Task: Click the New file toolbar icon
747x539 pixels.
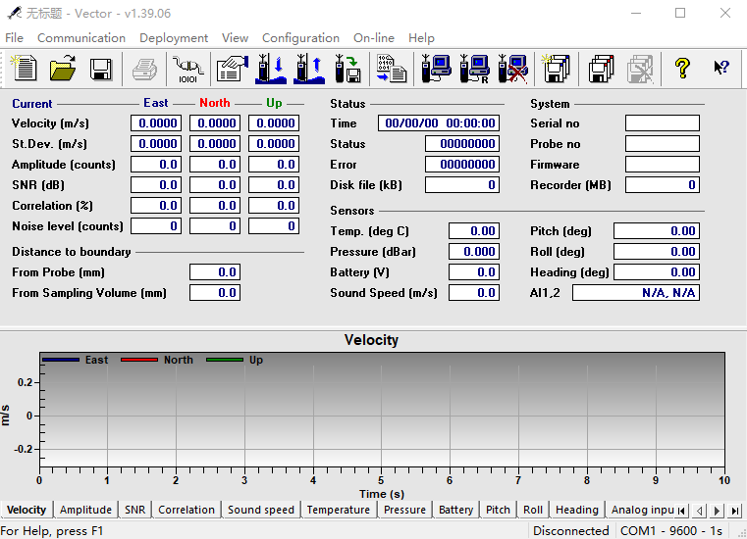Action: [x=24, y=69]
